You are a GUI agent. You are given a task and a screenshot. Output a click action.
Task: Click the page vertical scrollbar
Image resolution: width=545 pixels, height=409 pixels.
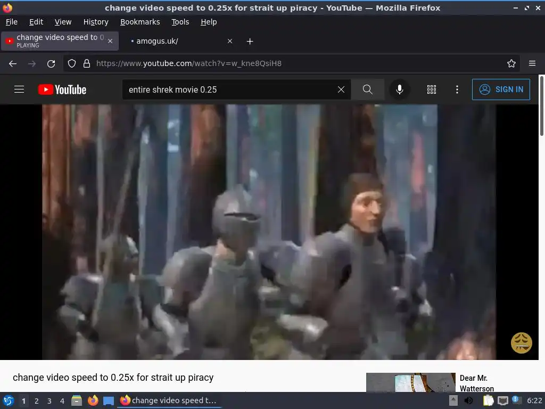(541, 105)
